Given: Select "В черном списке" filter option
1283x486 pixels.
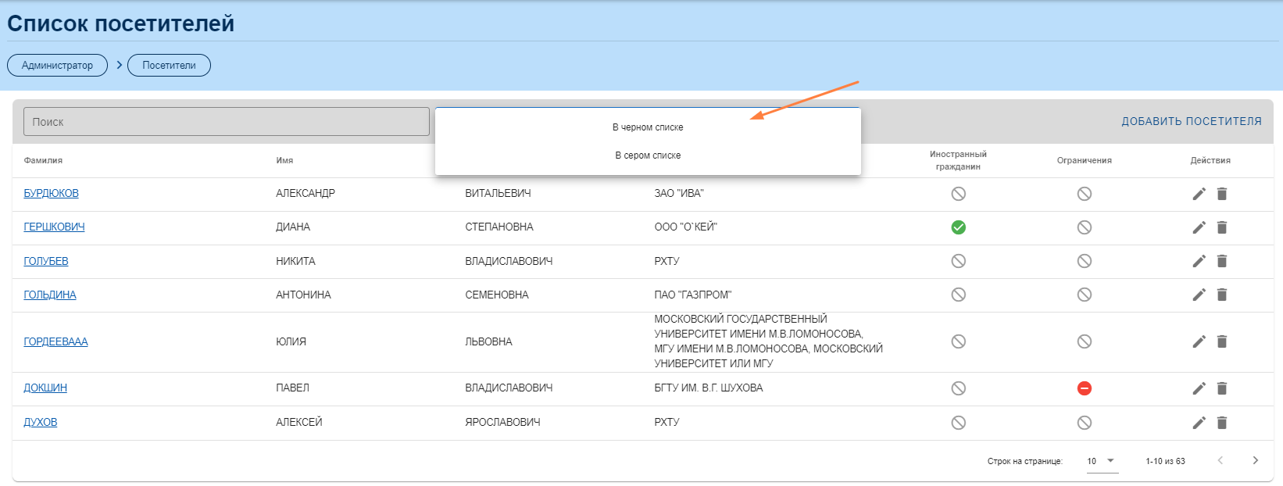Looking at the screenshot, I should (648, 127).
